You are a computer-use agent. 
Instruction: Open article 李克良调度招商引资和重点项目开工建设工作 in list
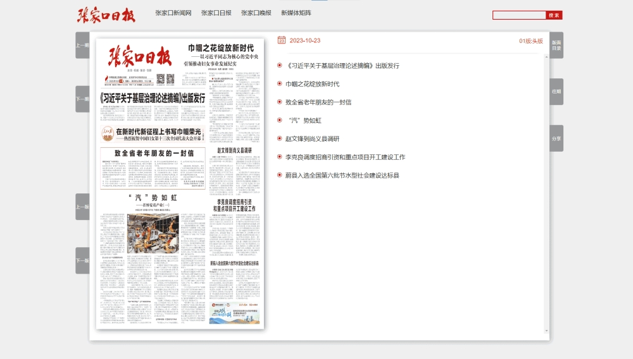point(345,157)
